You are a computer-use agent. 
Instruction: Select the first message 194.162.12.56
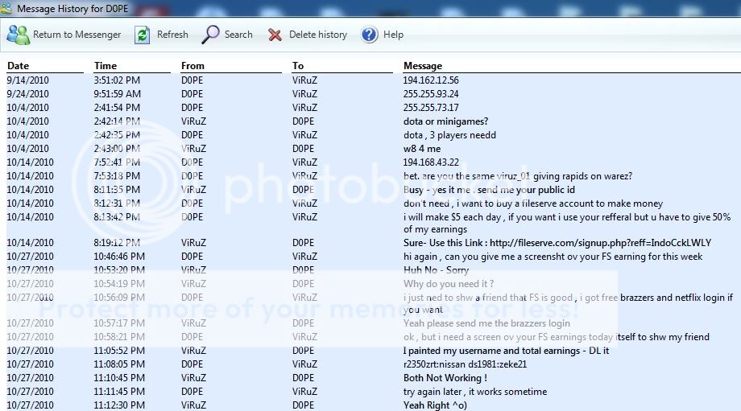click(x=431, y=80)
